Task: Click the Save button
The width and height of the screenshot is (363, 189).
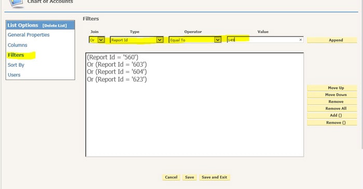Action: tap(190, 177)
